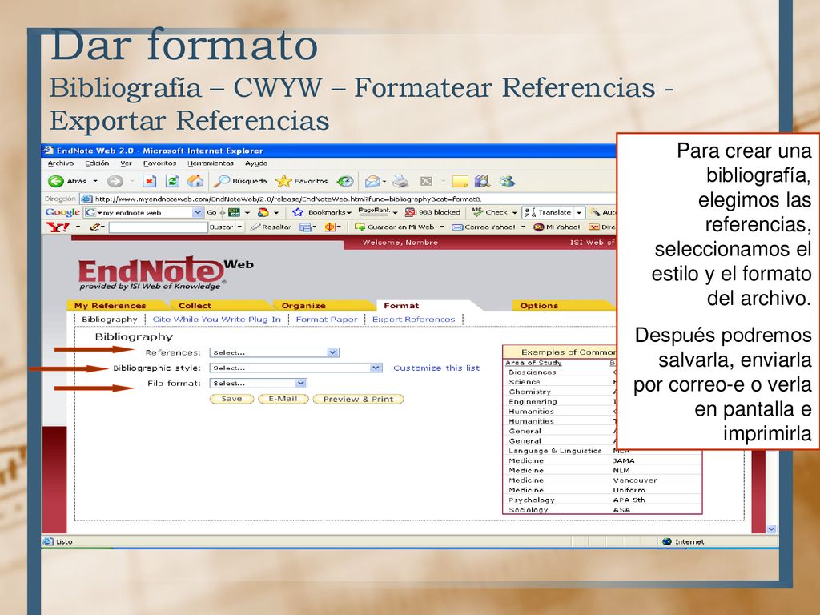The width and height of the screenshot is (820, 615).
Task: Click the research books icon
Action: [x=482, y=181]
